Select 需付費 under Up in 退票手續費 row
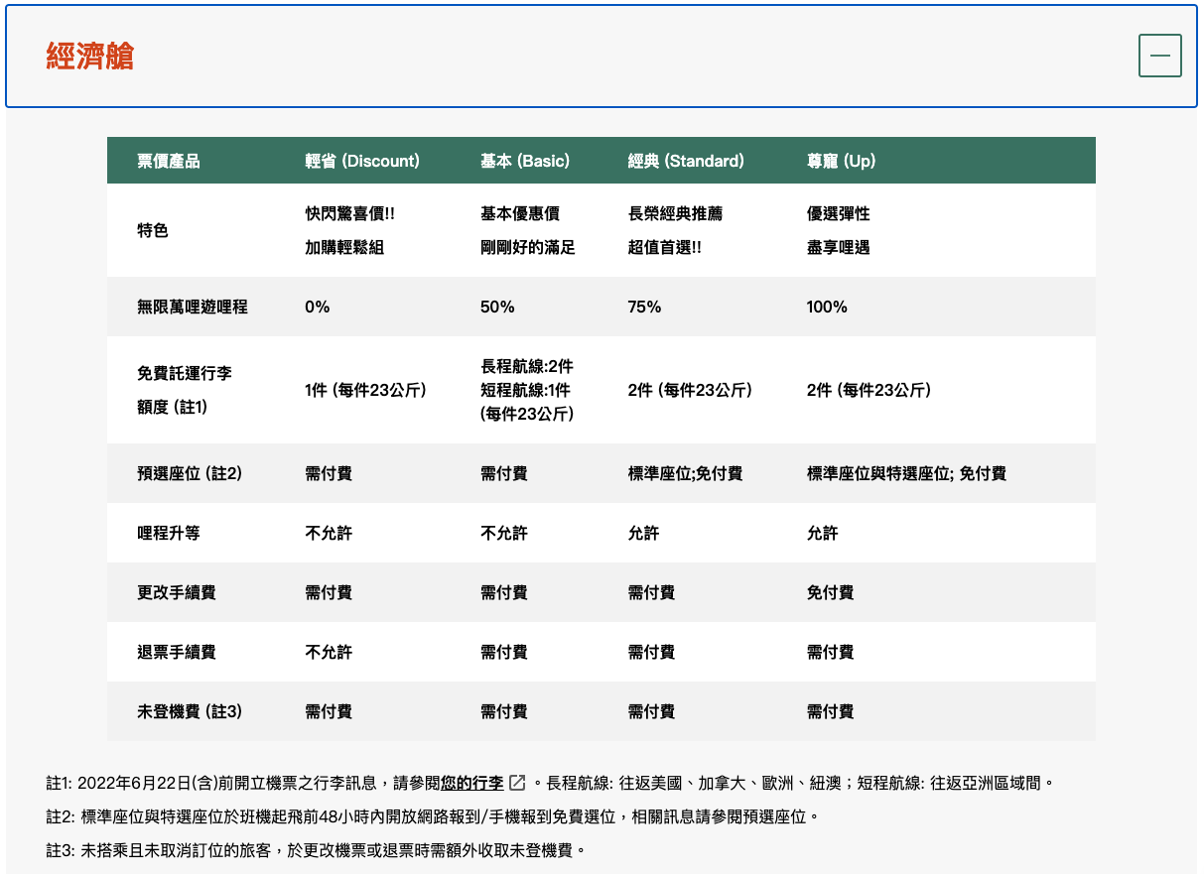The width and height of the screenshot is (1204, 874). tap(831, 652)
